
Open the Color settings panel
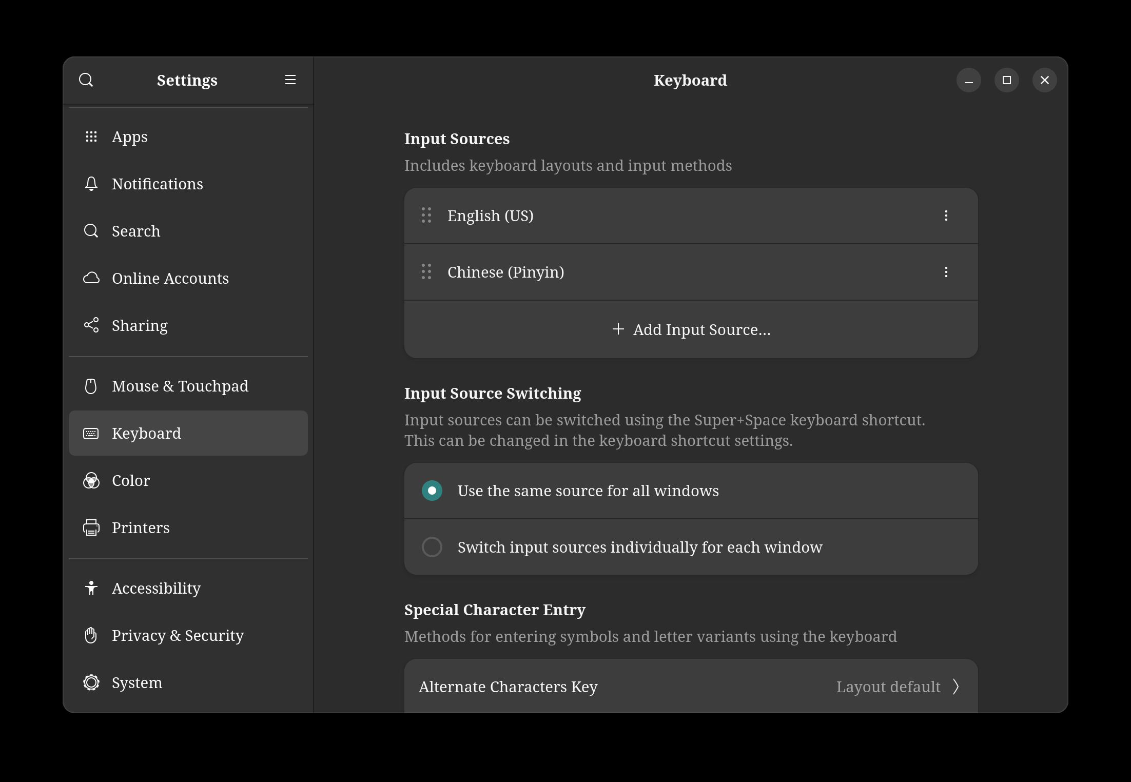[x=131, y=480]
